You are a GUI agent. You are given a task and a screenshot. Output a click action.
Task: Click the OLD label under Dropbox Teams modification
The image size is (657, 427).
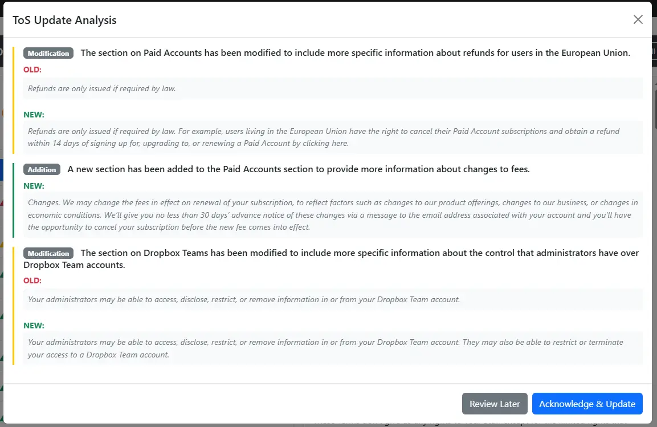[32, 280]
